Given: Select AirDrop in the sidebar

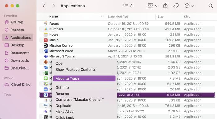Looking at the screenshot, I should coord(18,22).
